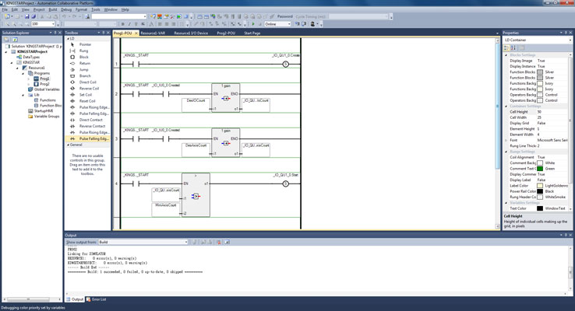Viewport: 575px width, 311px height.
Task: Click the Bold formatting icon
Action: click(x=123, y=24)
